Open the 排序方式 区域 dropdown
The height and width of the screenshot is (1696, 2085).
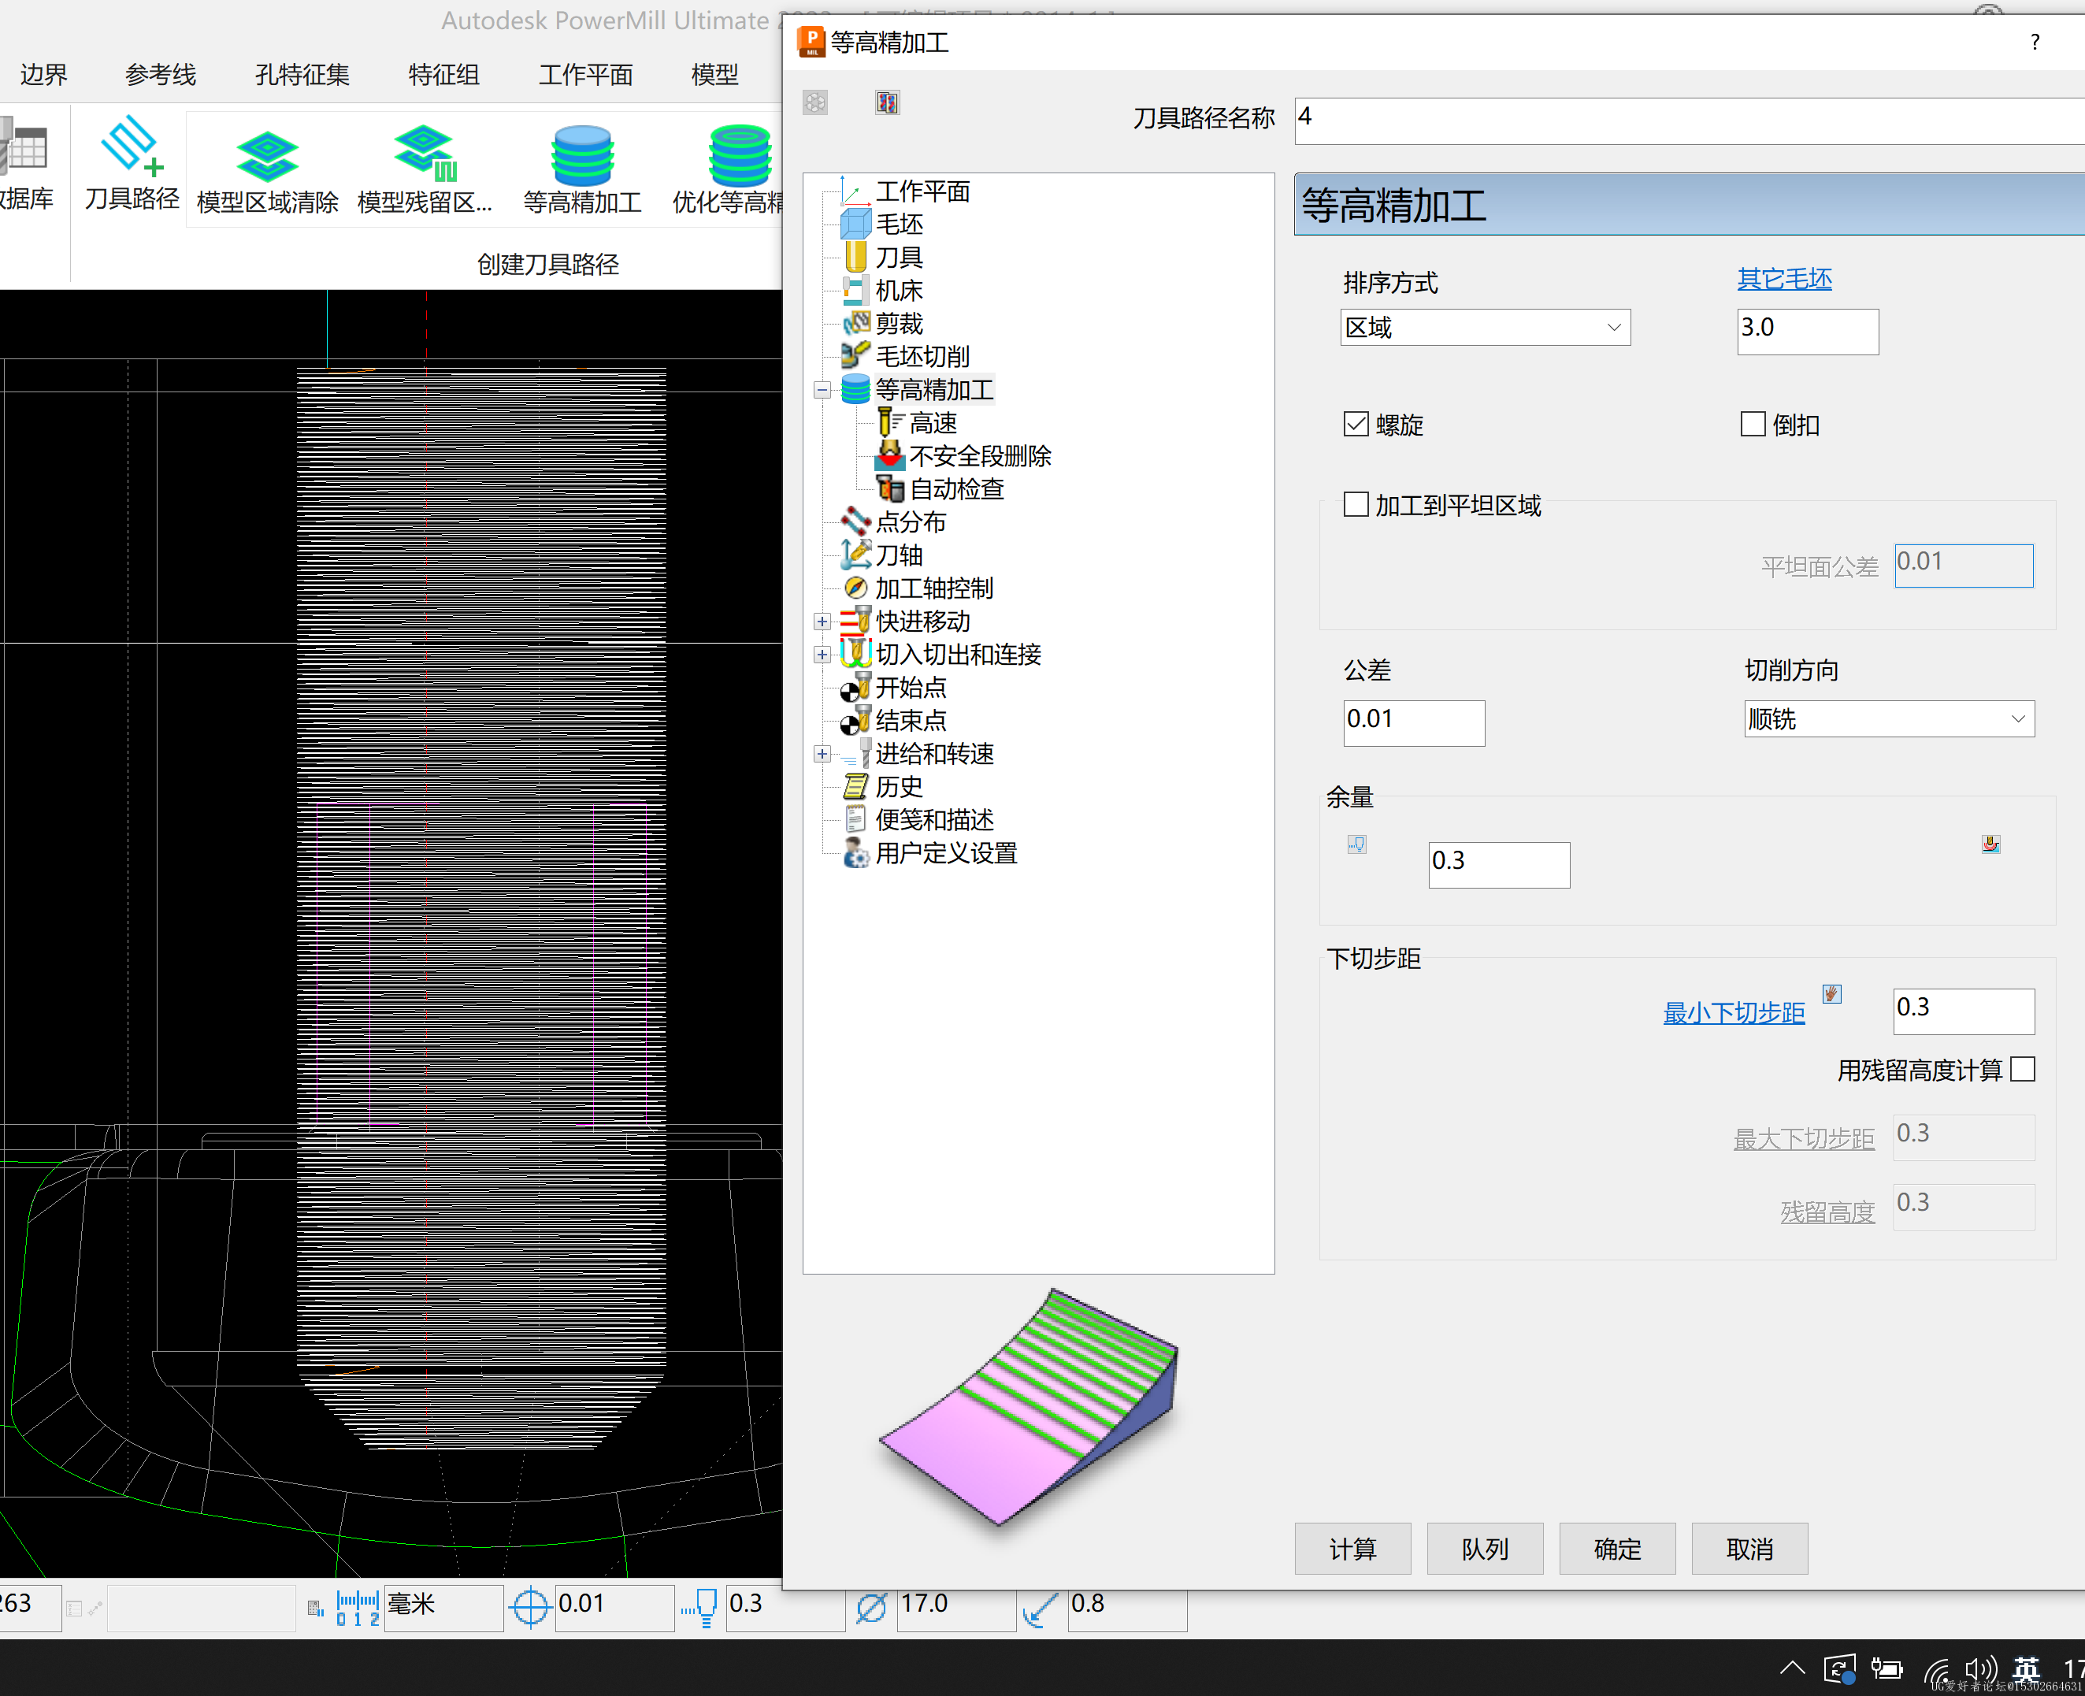(x=1485, y=327)
